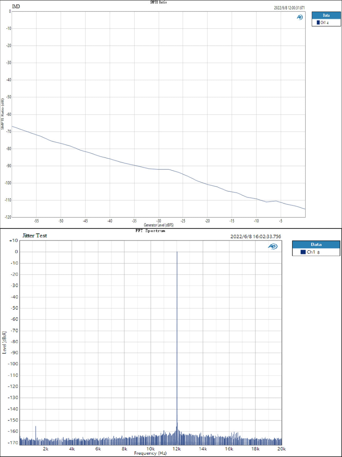Click the 12:00:31.671 timestamp
This screenshot has width=342, height=457.
click(289, 8)
